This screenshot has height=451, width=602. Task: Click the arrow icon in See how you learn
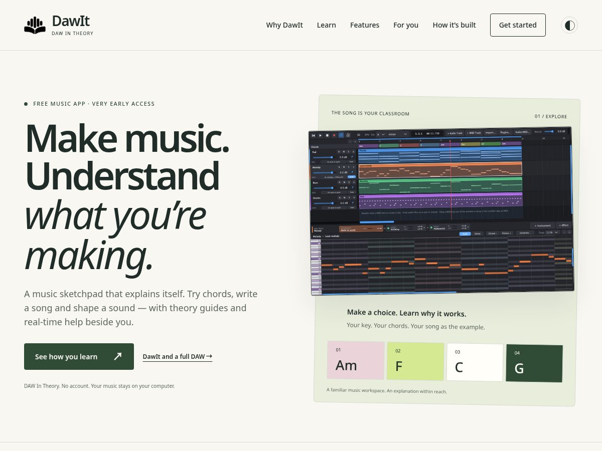click(x=118, y=356)
